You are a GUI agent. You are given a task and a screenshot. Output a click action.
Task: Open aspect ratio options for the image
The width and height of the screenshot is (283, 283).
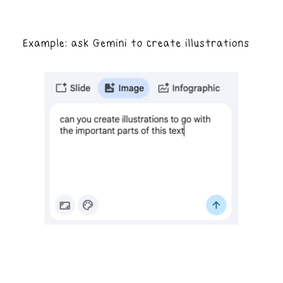click(65, 205)
